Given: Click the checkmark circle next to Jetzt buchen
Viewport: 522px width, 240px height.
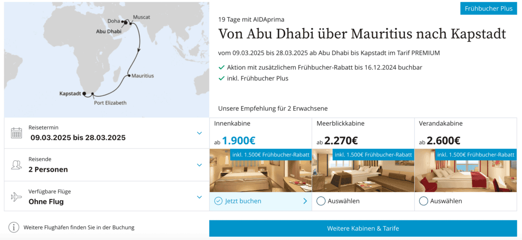Looking at the screenshot, I should (218, 201).
